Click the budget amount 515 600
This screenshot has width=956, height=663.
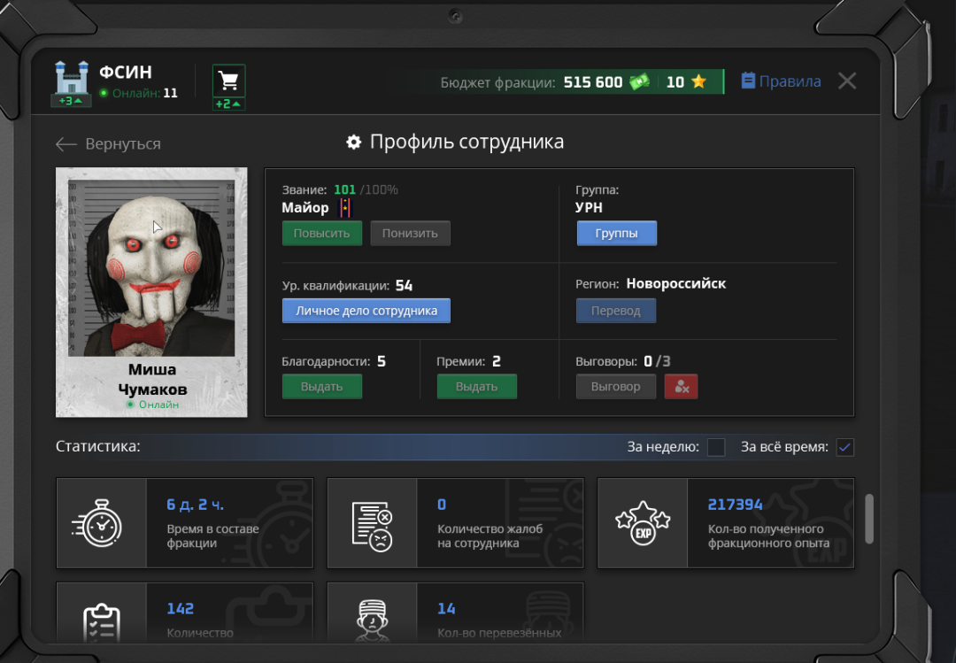[593, 82]
